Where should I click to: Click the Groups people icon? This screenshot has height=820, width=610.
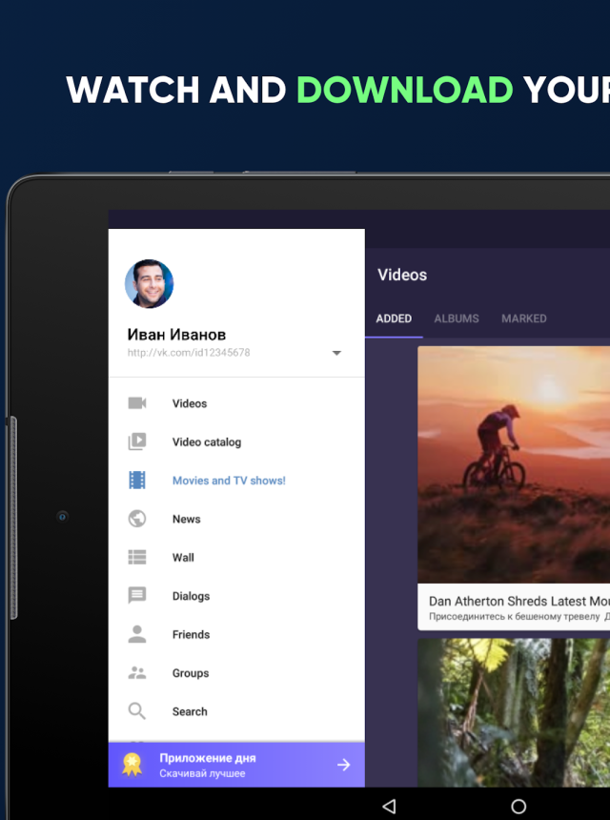tap(137, 673)
